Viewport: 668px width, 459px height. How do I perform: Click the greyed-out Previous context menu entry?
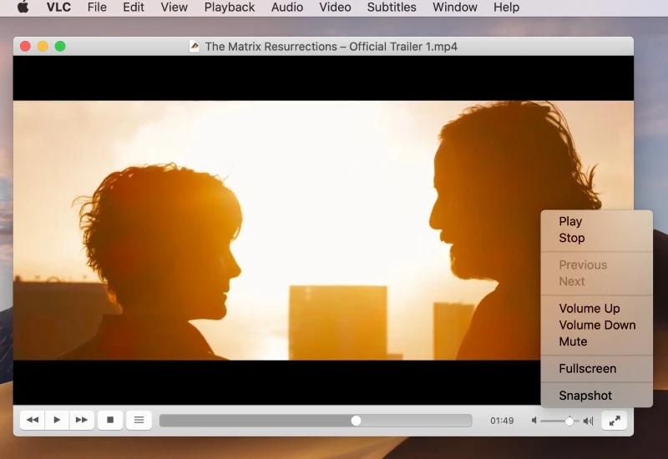point(596,265)
